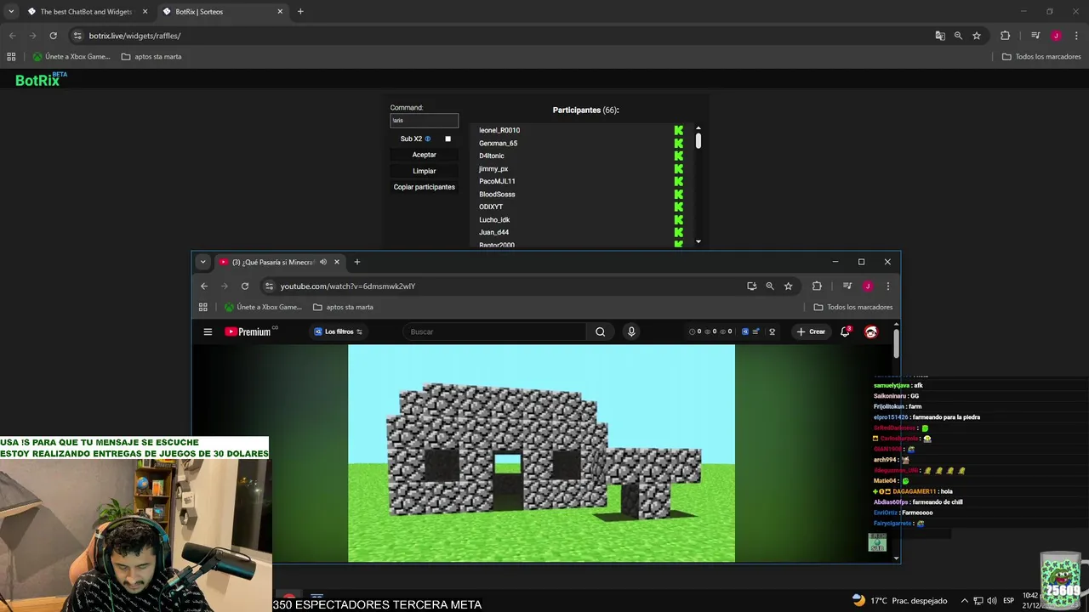The width and height of the screenshot is (1089, 612).
Task: Click Kick icon next to BloodSosss
Action: [x=679, y=194]
